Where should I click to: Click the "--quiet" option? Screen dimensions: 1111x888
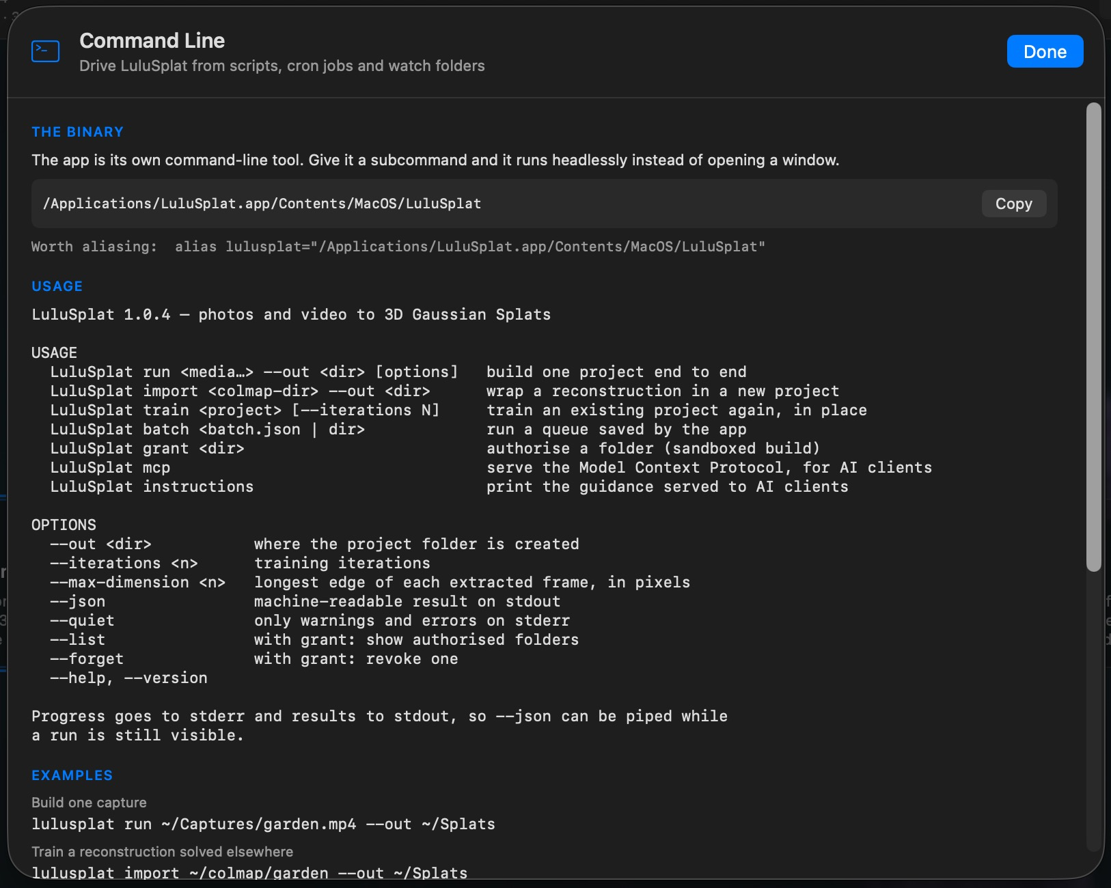click(82, 620)
